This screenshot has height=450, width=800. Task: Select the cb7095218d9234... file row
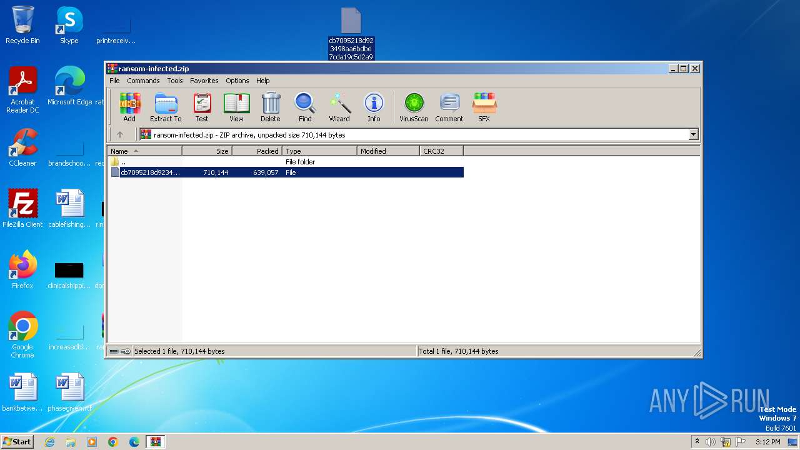point(286,172)
